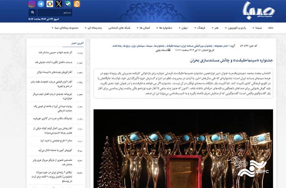286x188 pixels.
Task: Open news: نخستین تصویر بازیگر هری پاتر
Action: [x=52, y=162]
